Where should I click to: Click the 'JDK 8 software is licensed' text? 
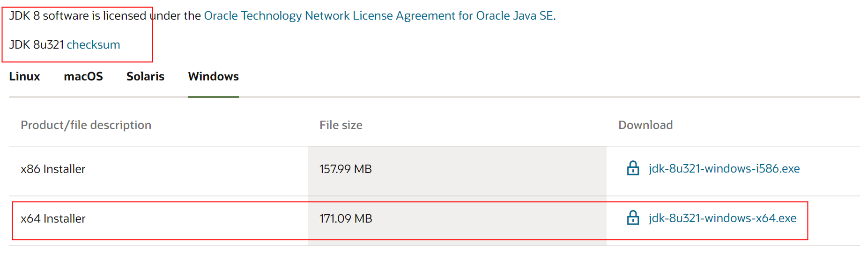pyautogui.click(x=78, y=16)
